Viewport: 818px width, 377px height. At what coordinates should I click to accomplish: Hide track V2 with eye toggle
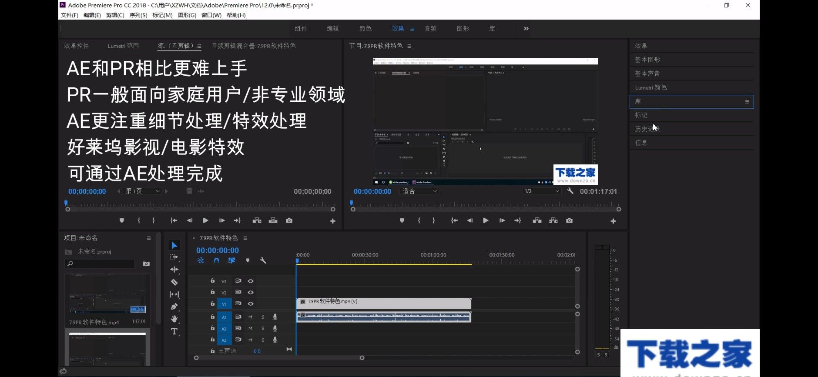(251, 293)
